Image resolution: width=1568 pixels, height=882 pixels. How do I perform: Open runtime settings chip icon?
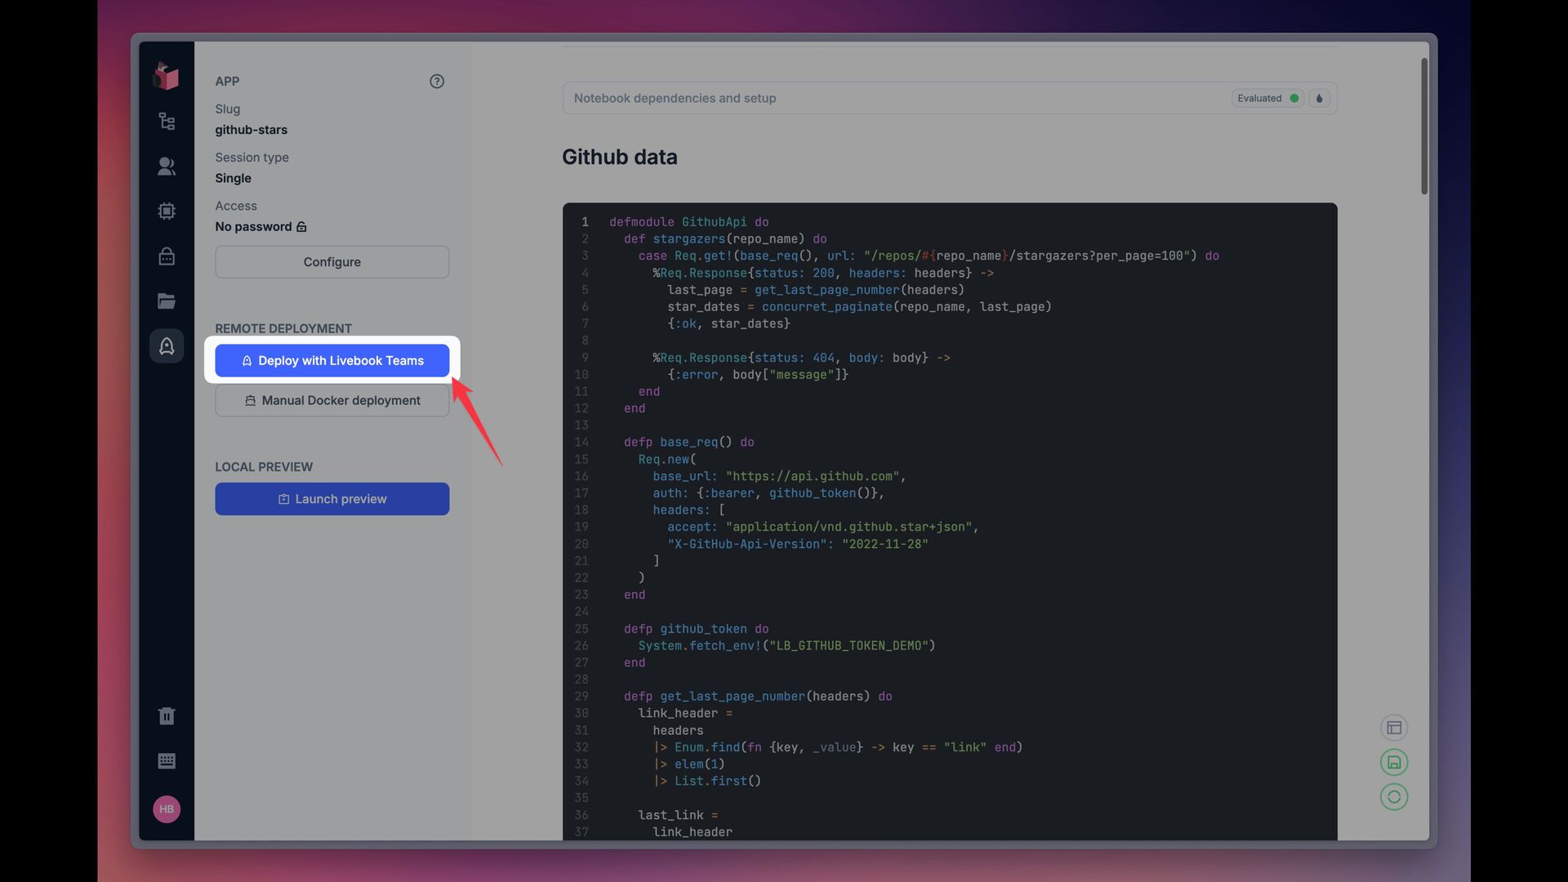(x=167, y=212)
